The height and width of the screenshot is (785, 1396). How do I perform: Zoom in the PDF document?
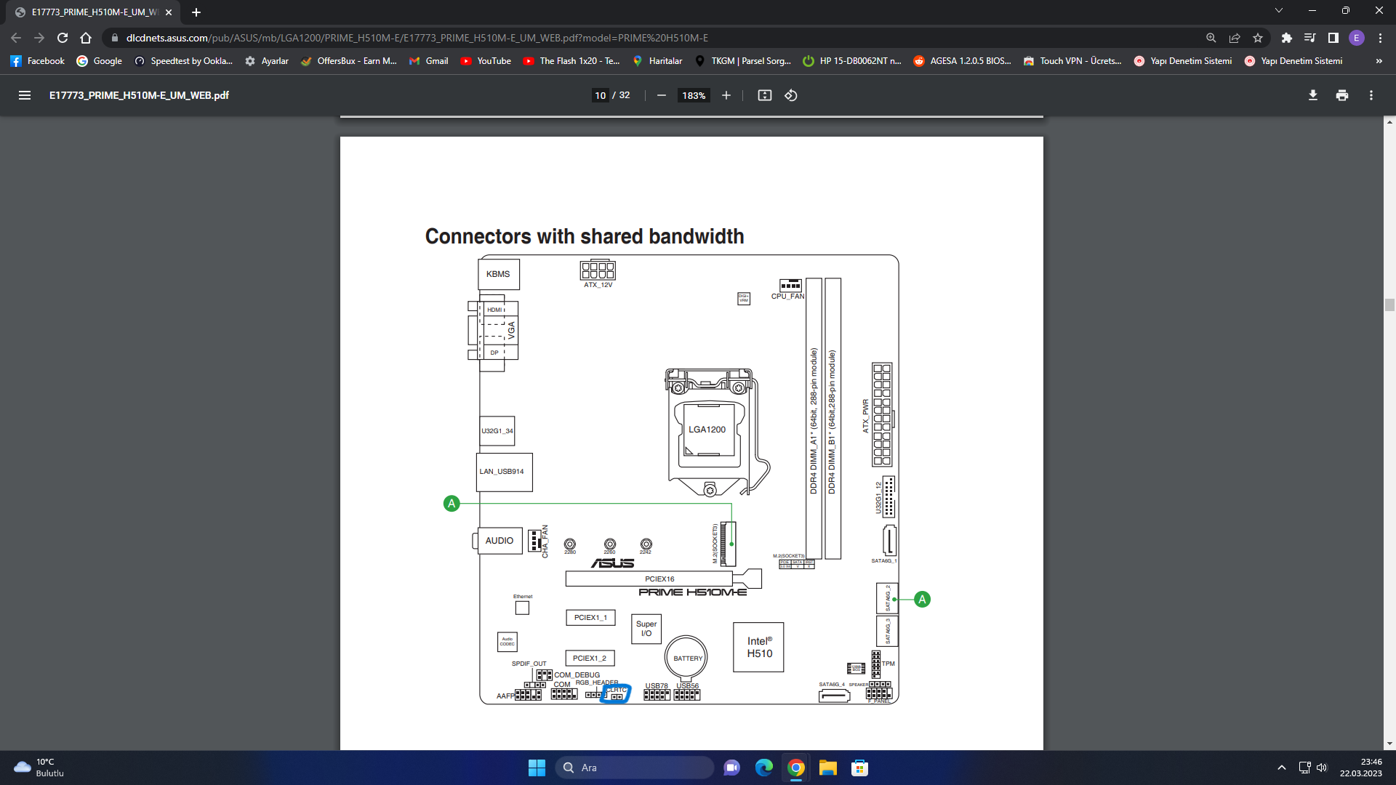coord(726,95)
